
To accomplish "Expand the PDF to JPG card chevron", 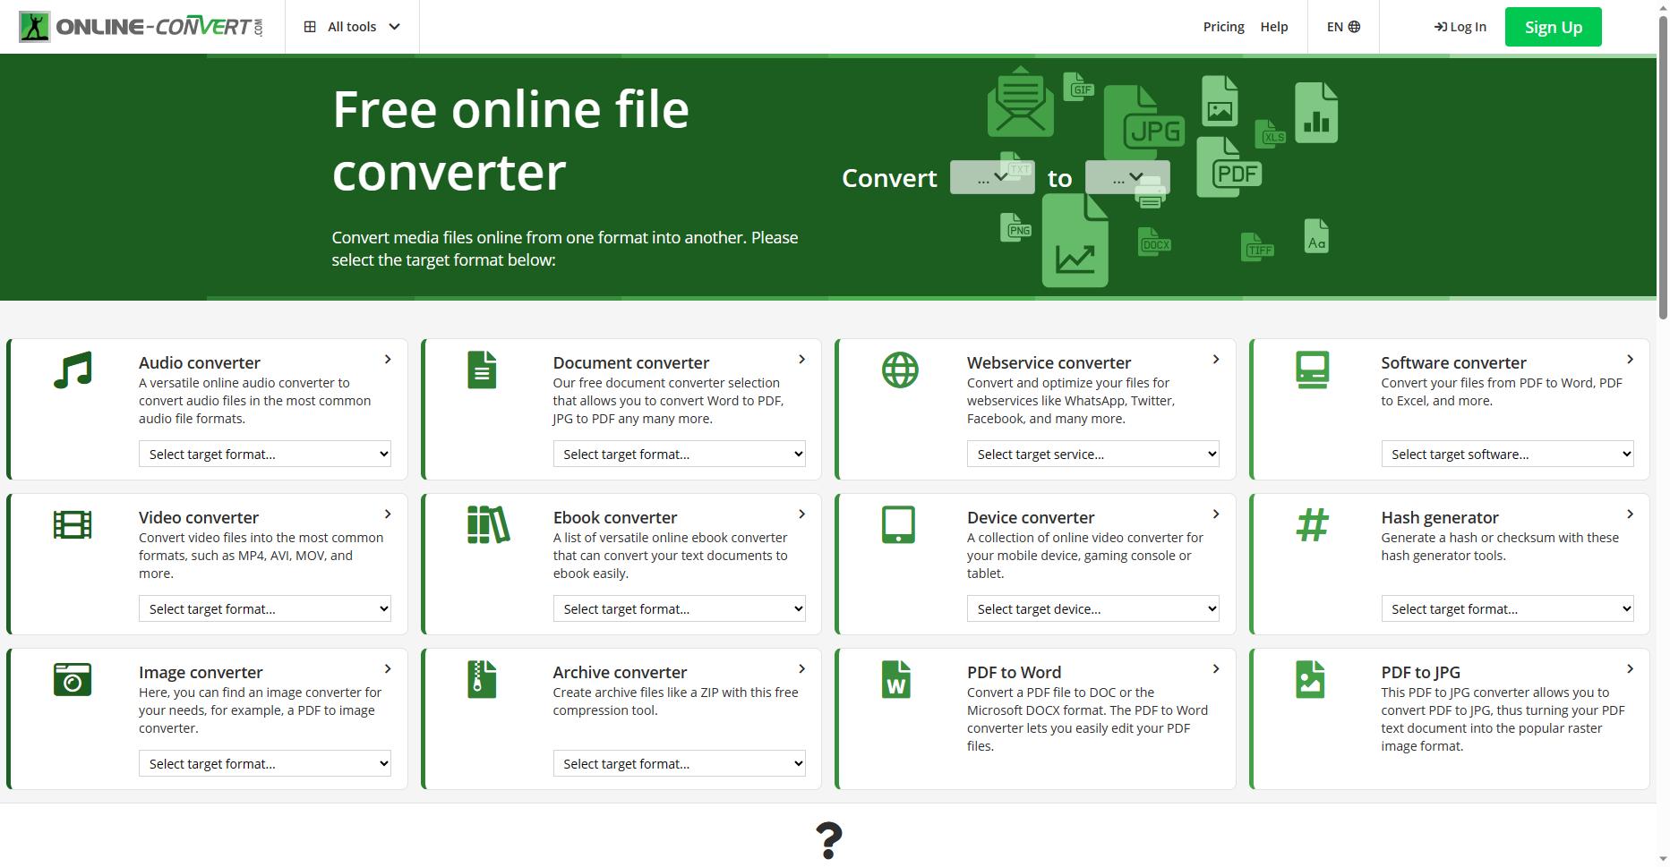I will (x=1630, y=668).
